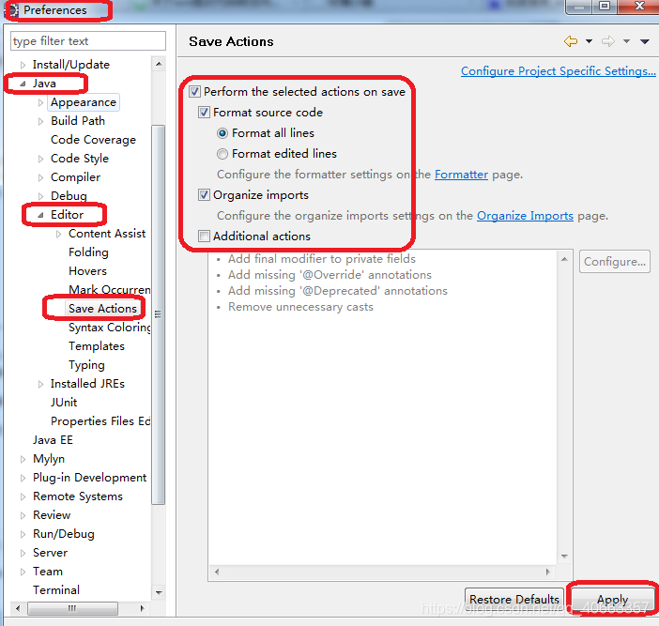The image size is (659, 626).
Task: Select Server in the tree
Action: 50,553
